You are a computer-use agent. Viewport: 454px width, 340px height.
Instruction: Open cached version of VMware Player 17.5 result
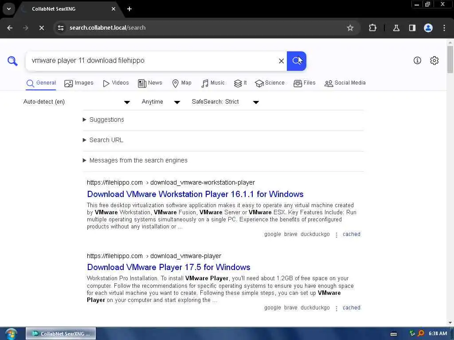coord(352,308)
